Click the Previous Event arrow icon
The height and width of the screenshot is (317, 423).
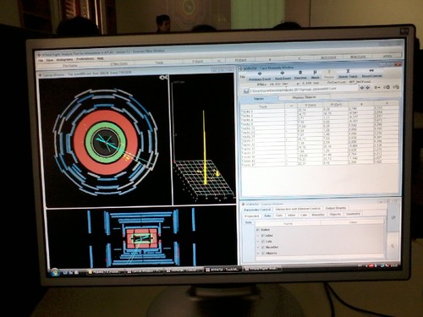click(x=260, y=74)
